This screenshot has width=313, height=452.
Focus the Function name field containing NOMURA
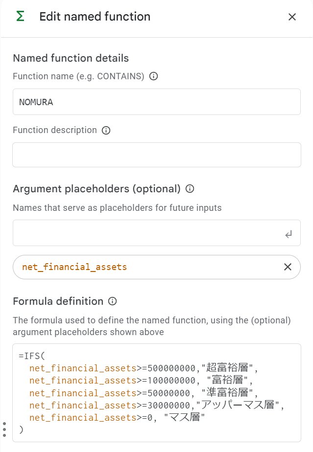[x=156, y=102]
